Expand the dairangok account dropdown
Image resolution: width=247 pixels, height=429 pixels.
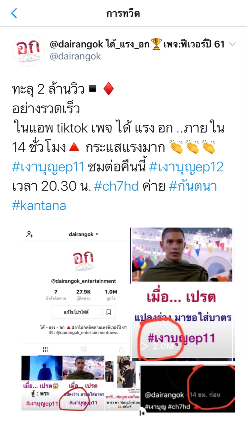pyautogui.click(x=83, y=234)
